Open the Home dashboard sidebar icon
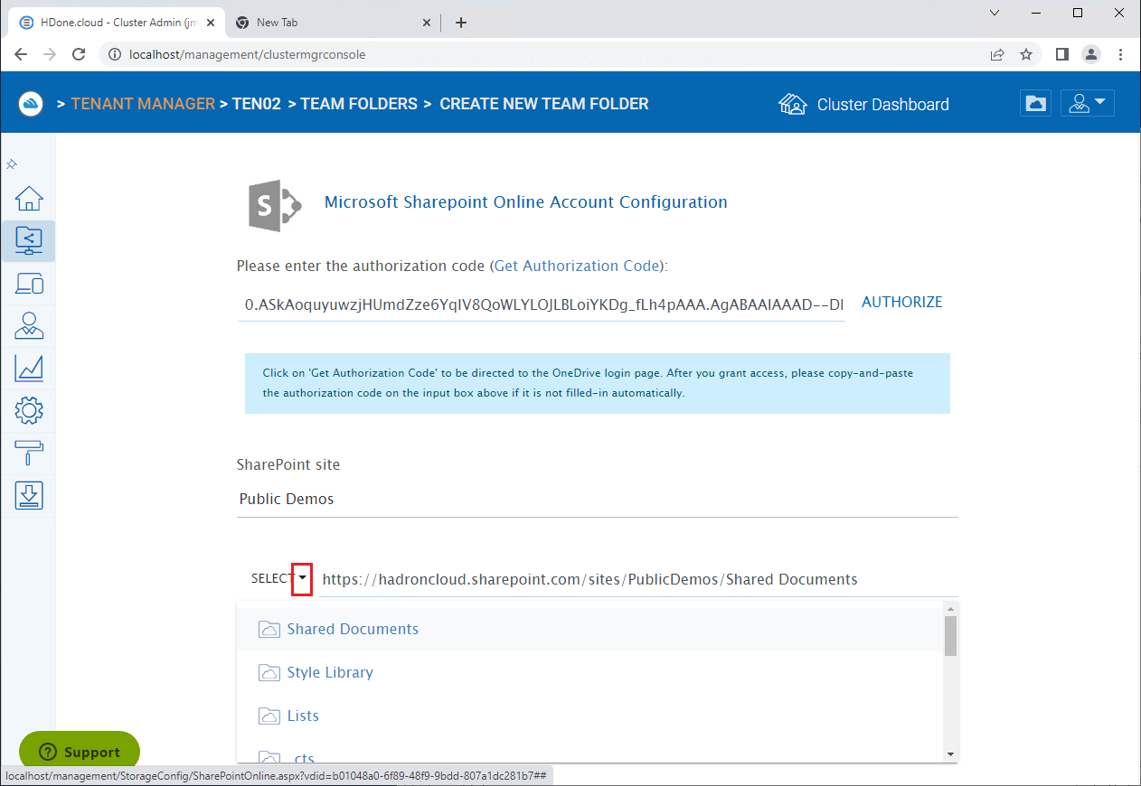 pyautogui.click(x=29, y=199)
